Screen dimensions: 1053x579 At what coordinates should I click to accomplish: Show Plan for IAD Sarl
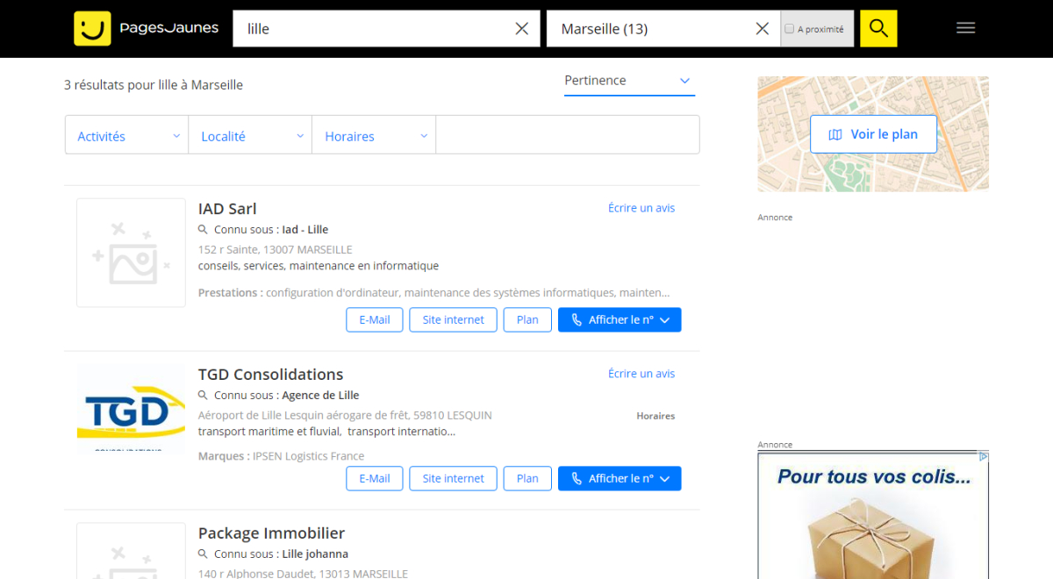click(527, 319)
